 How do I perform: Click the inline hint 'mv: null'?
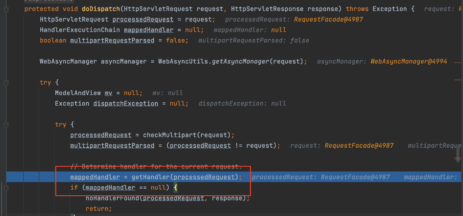coord(167,93)
